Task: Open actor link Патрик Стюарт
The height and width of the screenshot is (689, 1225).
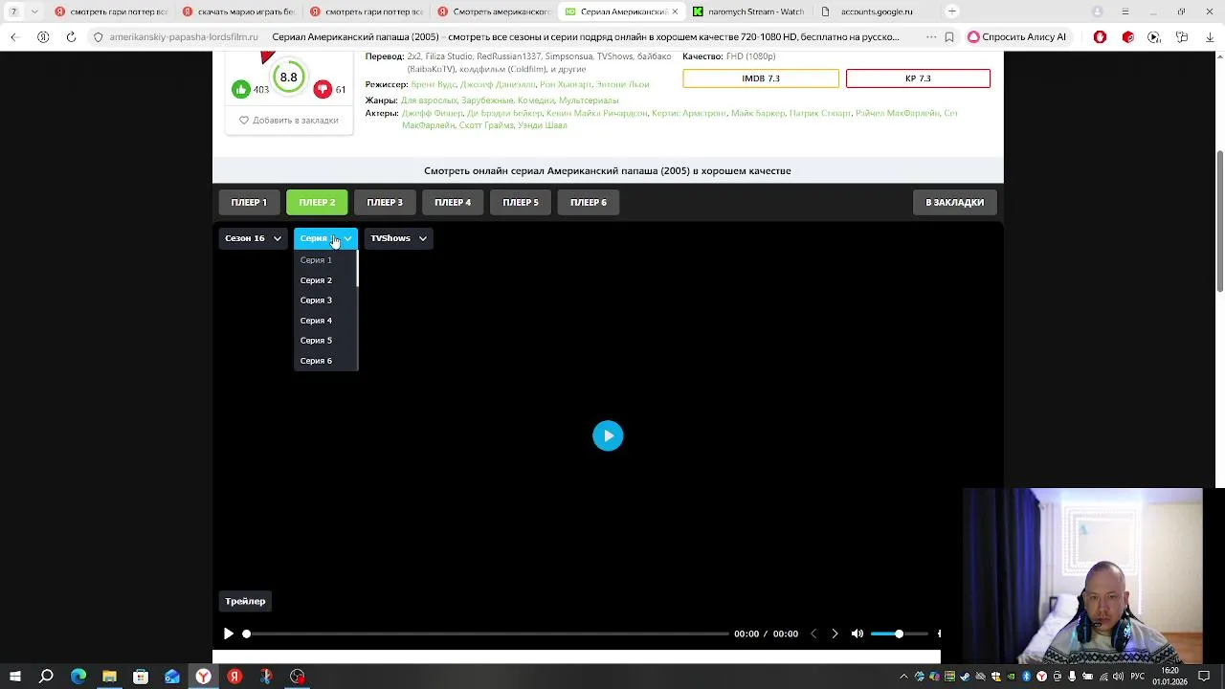Action: [x=820, y=113]
